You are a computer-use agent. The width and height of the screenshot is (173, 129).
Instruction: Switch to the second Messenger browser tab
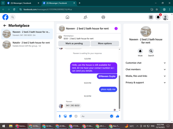pyautogui.click(x=59, y=3)
